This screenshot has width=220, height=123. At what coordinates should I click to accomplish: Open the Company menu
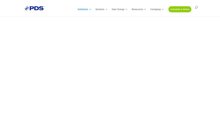[156, 9]
